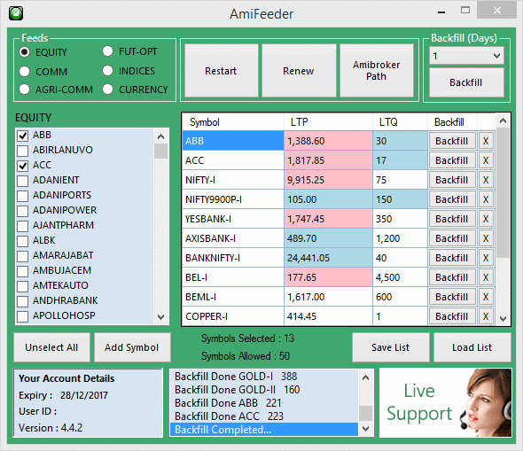This screenshot has height=451, width=523.
Task: Remove BANKNIFTY-I row with X button
Action: pyautogui.click(x=486, y=258)
